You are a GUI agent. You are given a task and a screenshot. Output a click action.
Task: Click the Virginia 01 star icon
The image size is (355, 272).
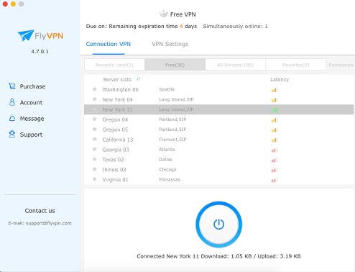point(95,179)
